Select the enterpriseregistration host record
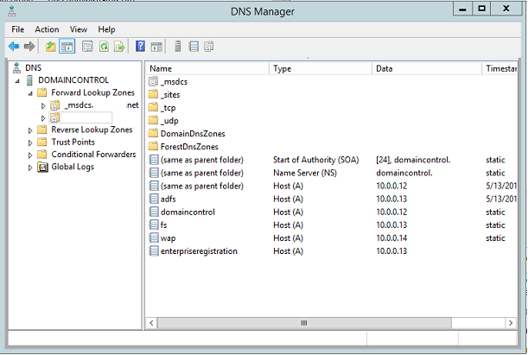The image size is (528, 355). pyautogui.click(x=199, y=251)
